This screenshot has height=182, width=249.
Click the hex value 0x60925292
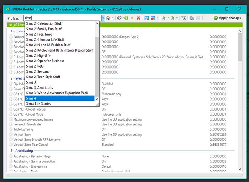(218, 135)
